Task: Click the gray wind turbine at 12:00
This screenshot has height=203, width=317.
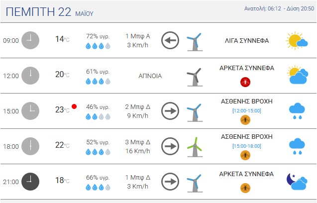Action: click(x=195, y=77)
